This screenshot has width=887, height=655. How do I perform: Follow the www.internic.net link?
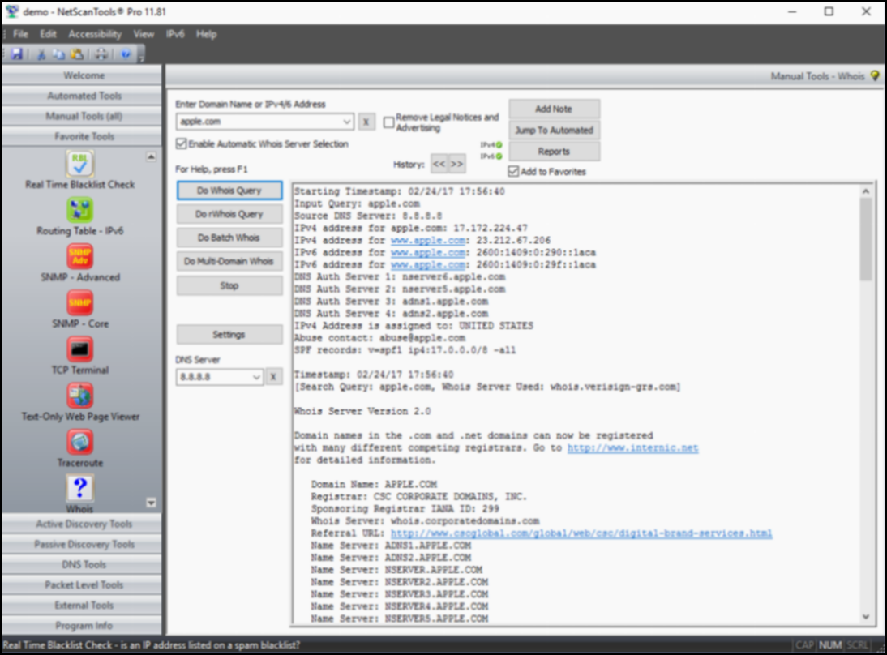632,448
